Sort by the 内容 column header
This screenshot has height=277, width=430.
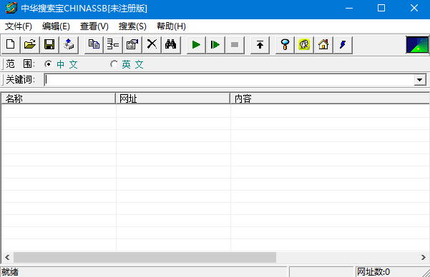(x=330, y=99)
